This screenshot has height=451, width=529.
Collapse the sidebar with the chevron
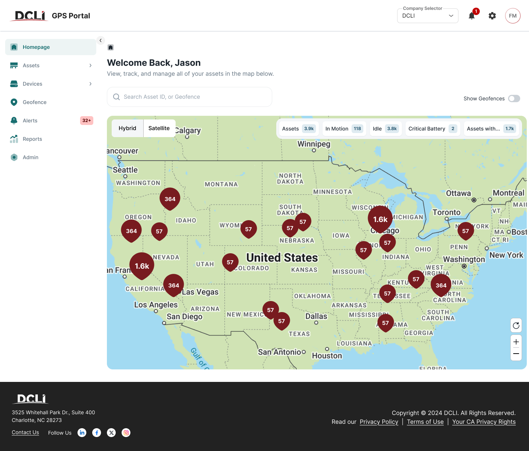[x=101, y=40]
